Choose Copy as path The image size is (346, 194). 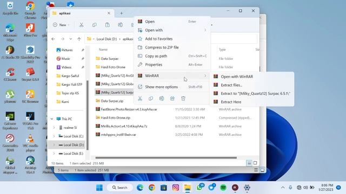coord(172,56)
